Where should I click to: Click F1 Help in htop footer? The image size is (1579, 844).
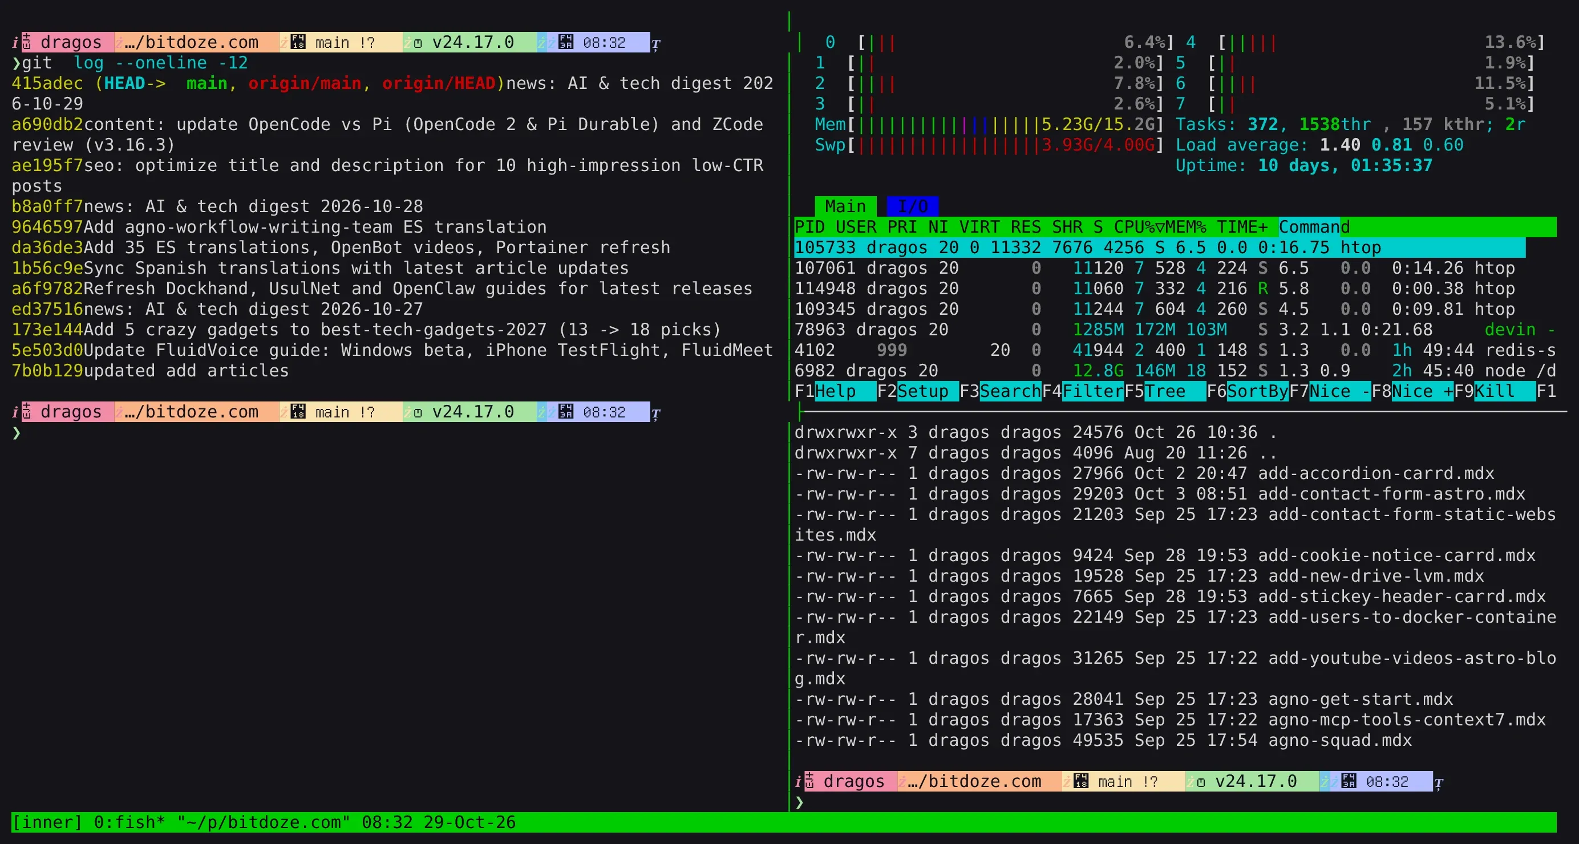835,391
